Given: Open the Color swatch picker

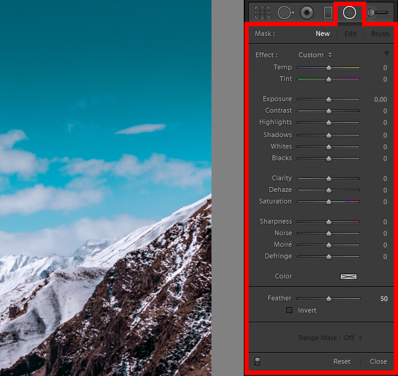Looking at the screenshot, I should [x=349, y=277].
